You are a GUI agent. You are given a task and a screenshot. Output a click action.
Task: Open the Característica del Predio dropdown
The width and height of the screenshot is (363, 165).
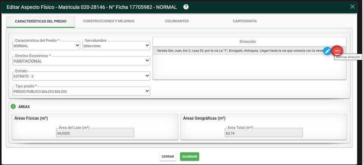click(x=46, y=46)
